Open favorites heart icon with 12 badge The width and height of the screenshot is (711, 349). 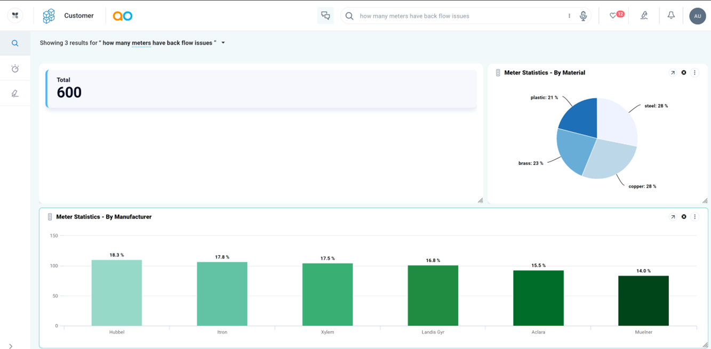614,16
